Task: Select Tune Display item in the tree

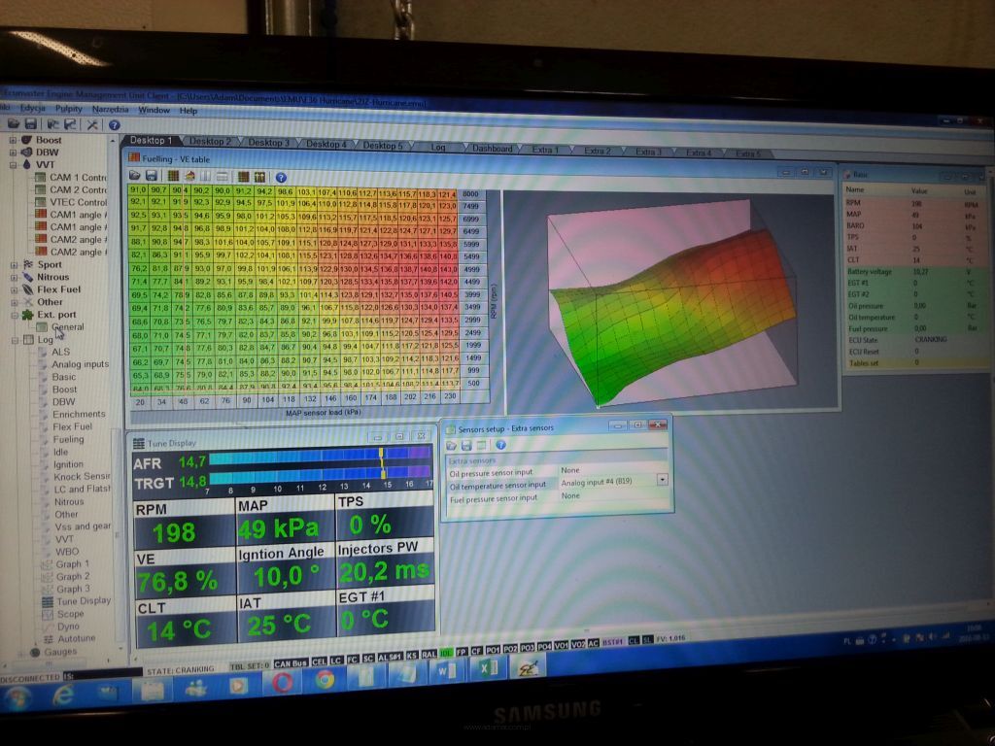Action: coord(84,601)
